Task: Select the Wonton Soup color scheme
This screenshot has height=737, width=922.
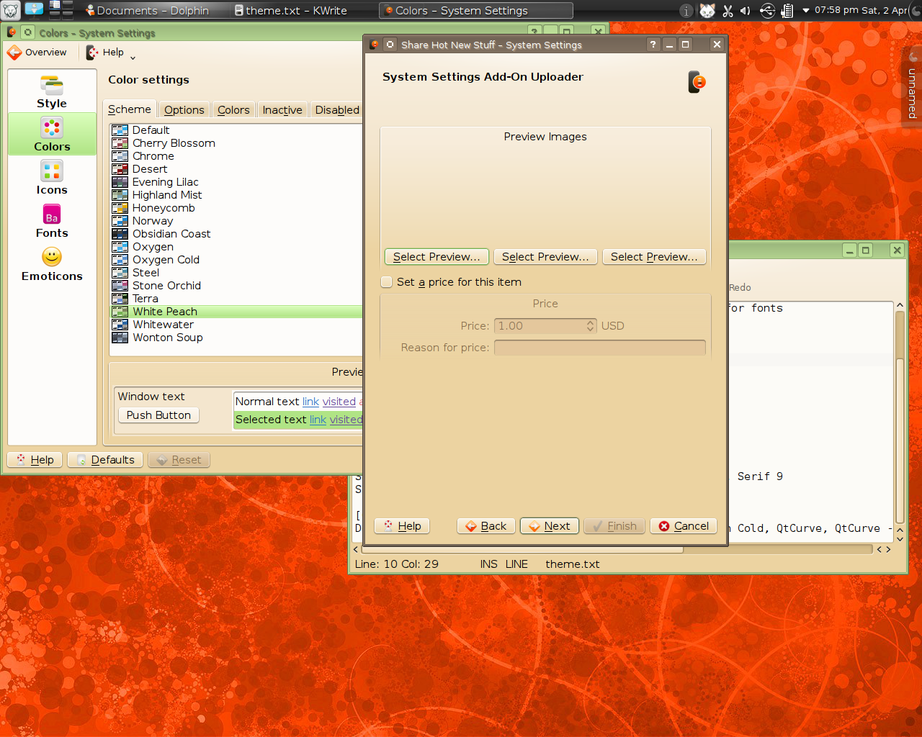Action: point(236,338)
